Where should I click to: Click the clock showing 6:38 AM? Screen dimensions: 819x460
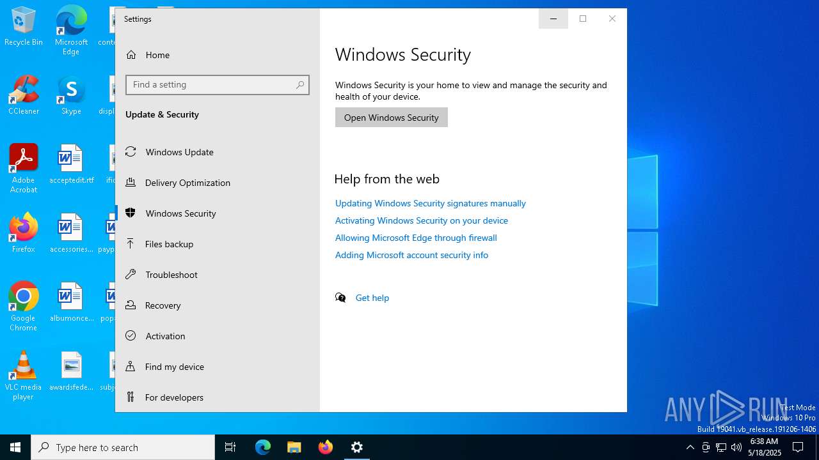pos(763,441)
